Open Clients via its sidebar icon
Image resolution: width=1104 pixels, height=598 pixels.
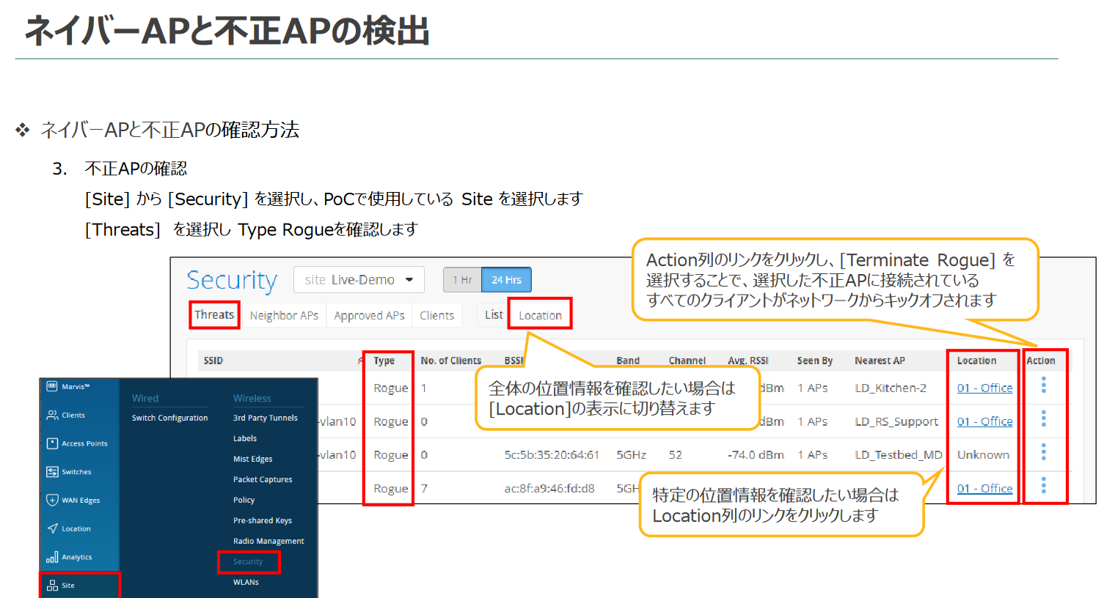(x=52, y=415)
